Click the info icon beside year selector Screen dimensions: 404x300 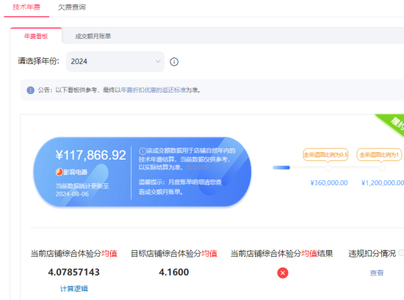pyautogui.click(x=174, y=62)
